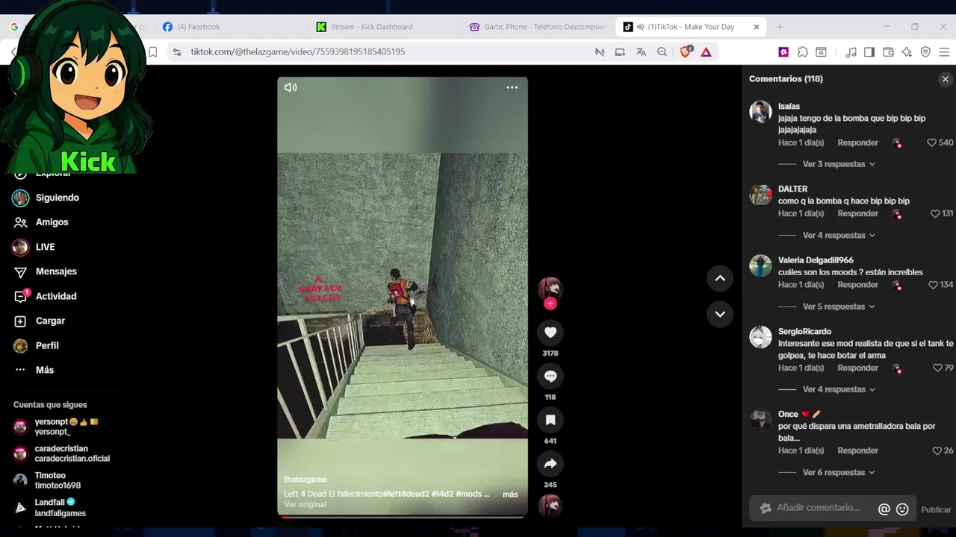Viewport: 956px width, 537px height.
Task: Reply to SergioRicardo via Responder
Action: tap(857, 368)
